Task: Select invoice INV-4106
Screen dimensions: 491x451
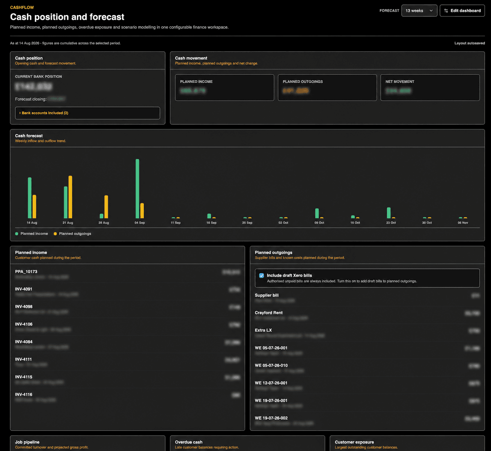Action: pos(128,327)
